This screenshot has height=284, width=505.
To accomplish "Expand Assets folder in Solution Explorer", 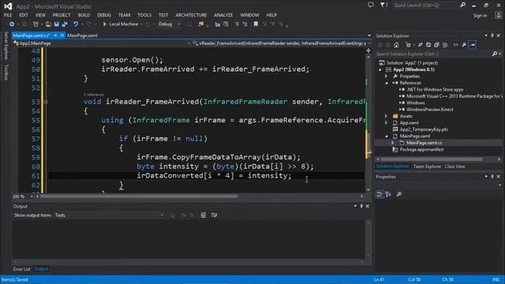I will click(x=386, y=116).
